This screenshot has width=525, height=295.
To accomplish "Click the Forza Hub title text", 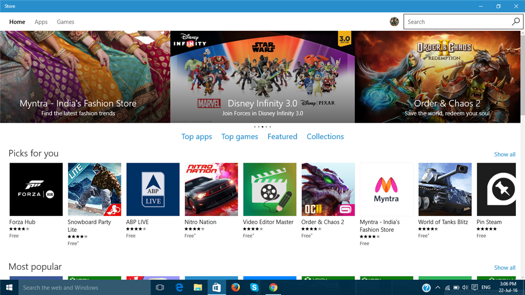I will [x=22, y=222].
